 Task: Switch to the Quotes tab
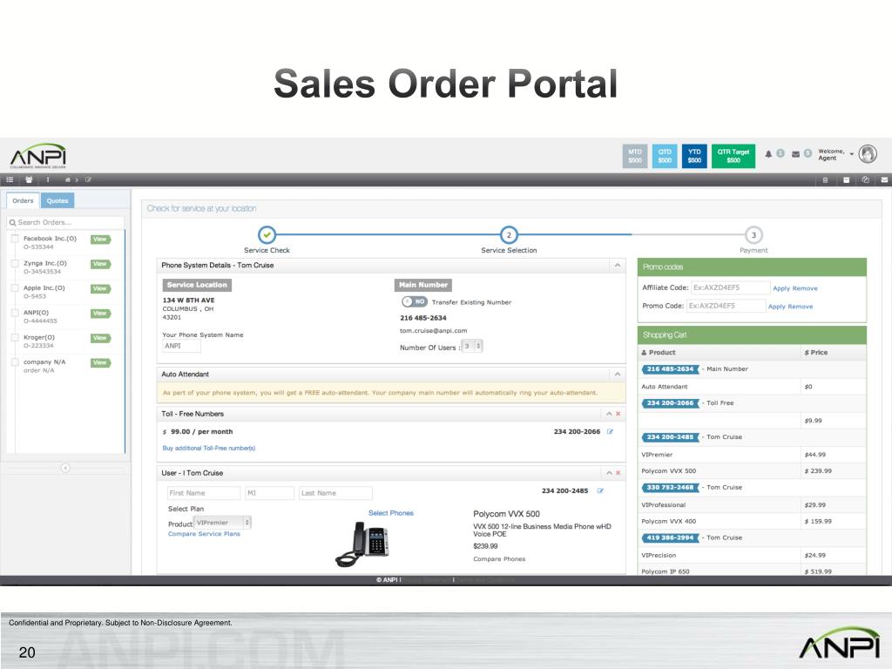(x=57, y=201)
